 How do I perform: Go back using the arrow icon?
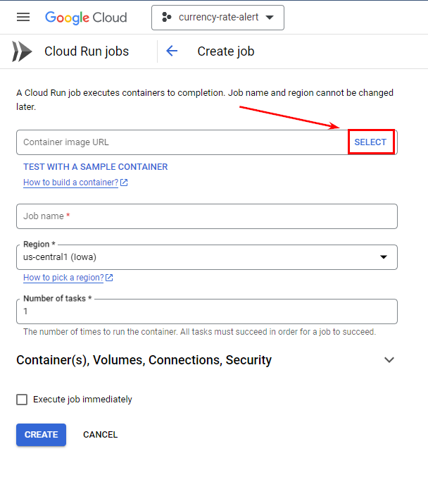[172, 51]
